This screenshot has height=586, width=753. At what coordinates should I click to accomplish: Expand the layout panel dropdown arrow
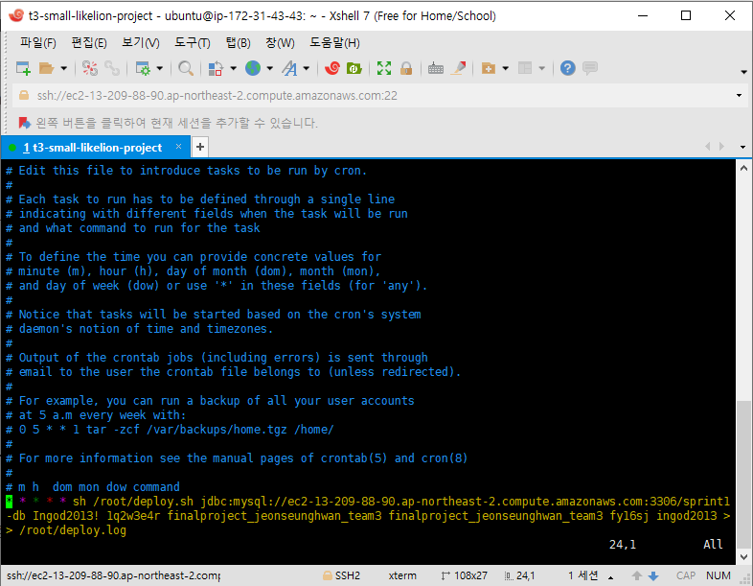[541, 68]
